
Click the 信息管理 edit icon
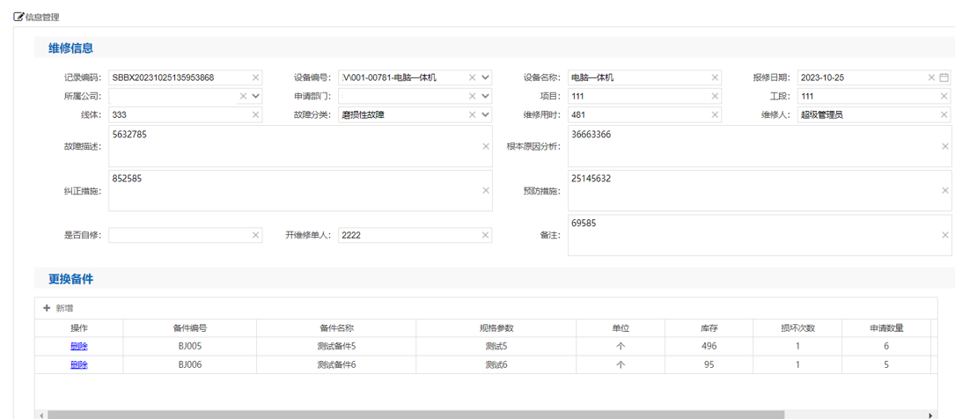[18, 17]
